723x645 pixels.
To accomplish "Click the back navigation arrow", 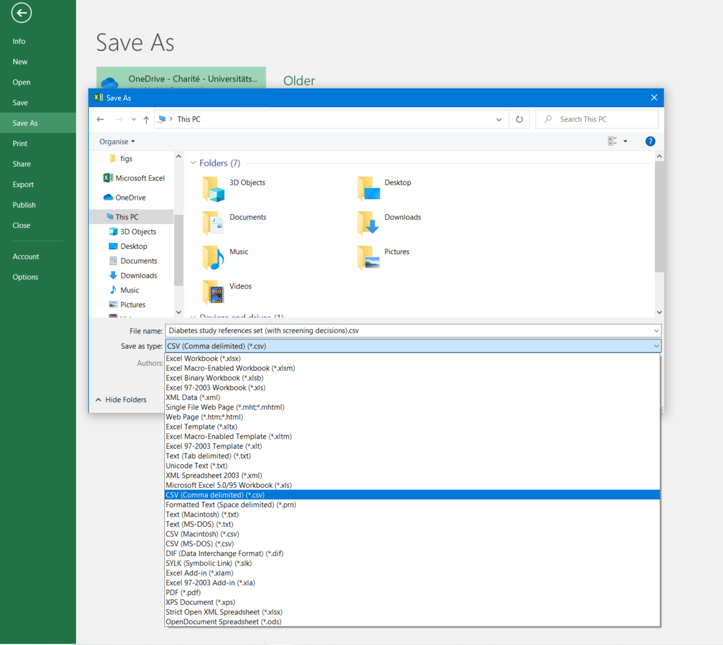I will pyautogui.click(x=100, y=119).
